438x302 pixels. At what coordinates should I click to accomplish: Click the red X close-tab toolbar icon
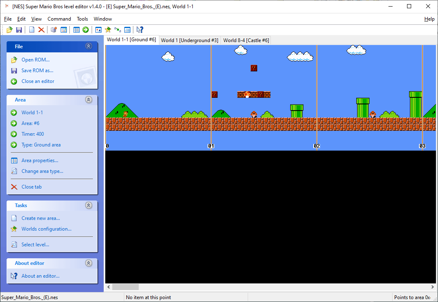point(41,30)
